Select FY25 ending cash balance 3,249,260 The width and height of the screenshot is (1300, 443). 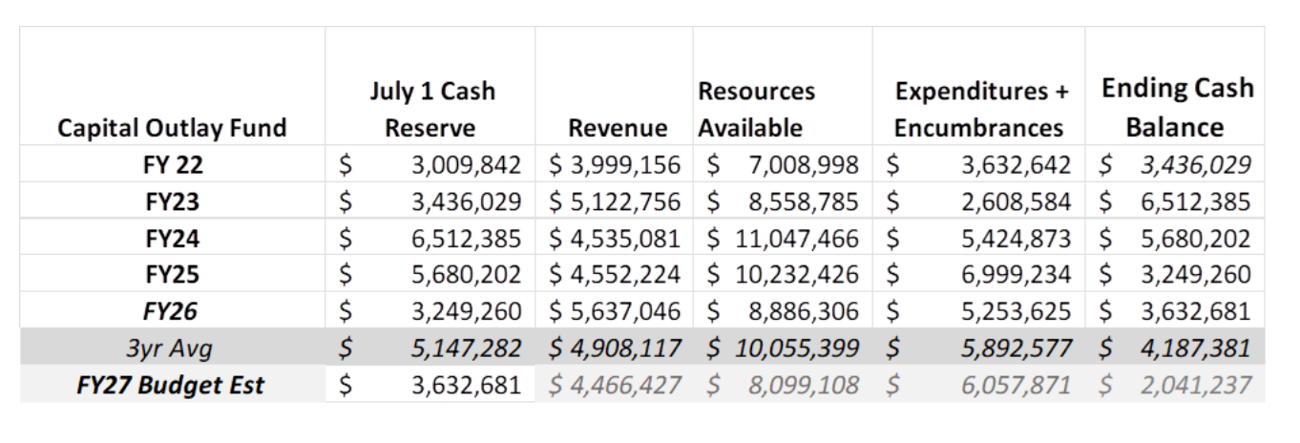(1196, 275)
